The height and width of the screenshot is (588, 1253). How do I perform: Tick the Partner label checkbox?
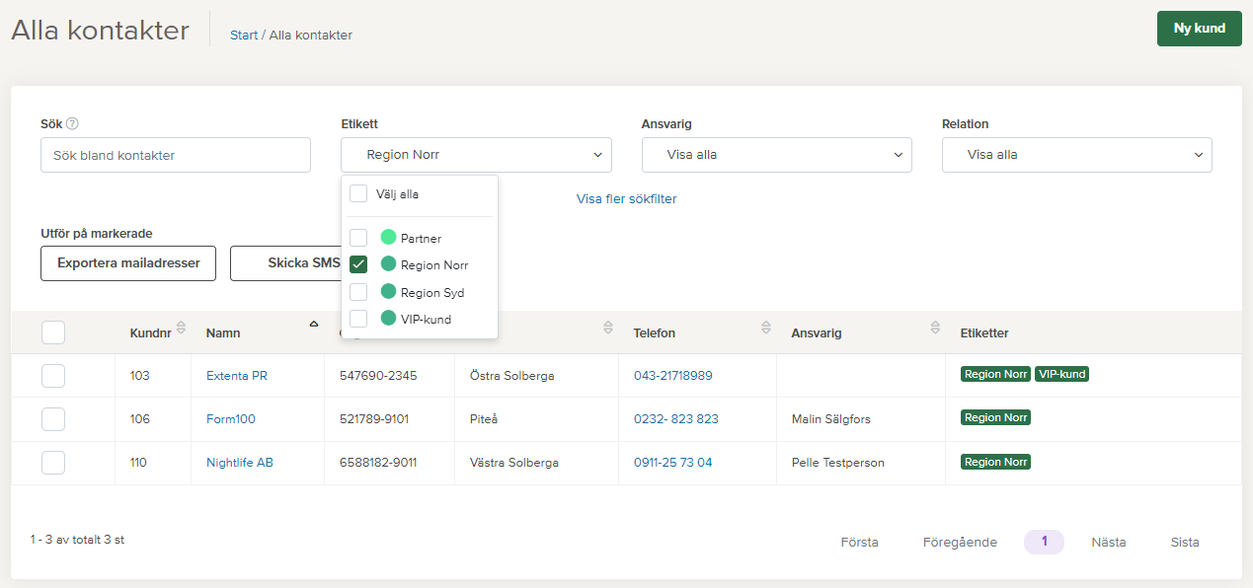[358, 238]
